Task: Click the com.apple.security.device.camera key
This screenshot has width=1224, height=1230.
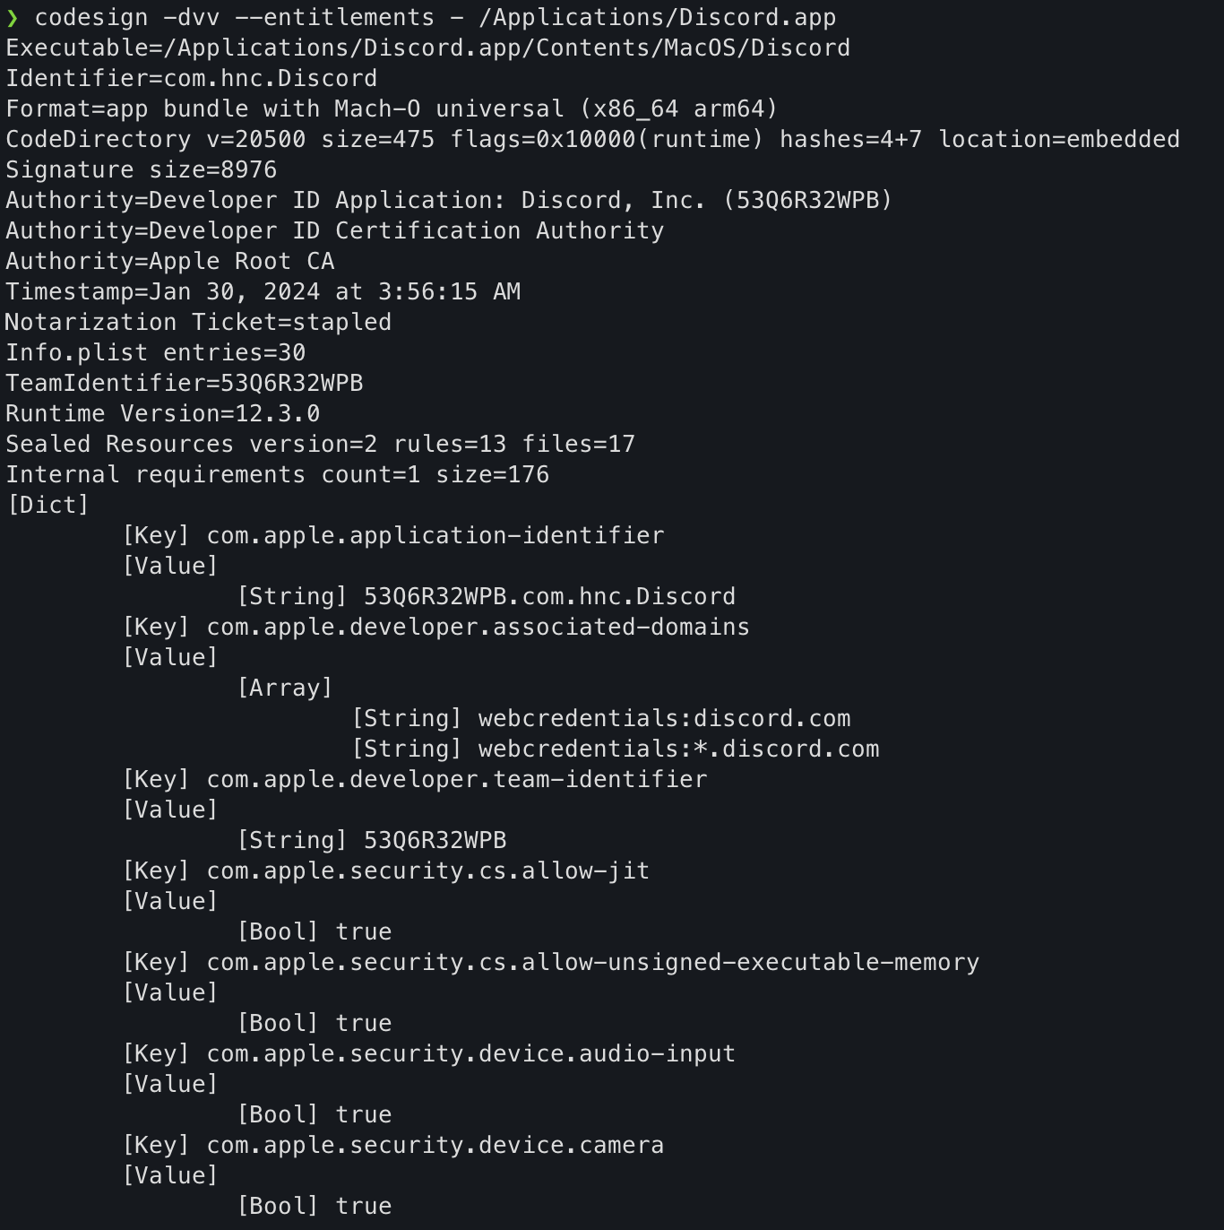Action: click(435, 1146)
